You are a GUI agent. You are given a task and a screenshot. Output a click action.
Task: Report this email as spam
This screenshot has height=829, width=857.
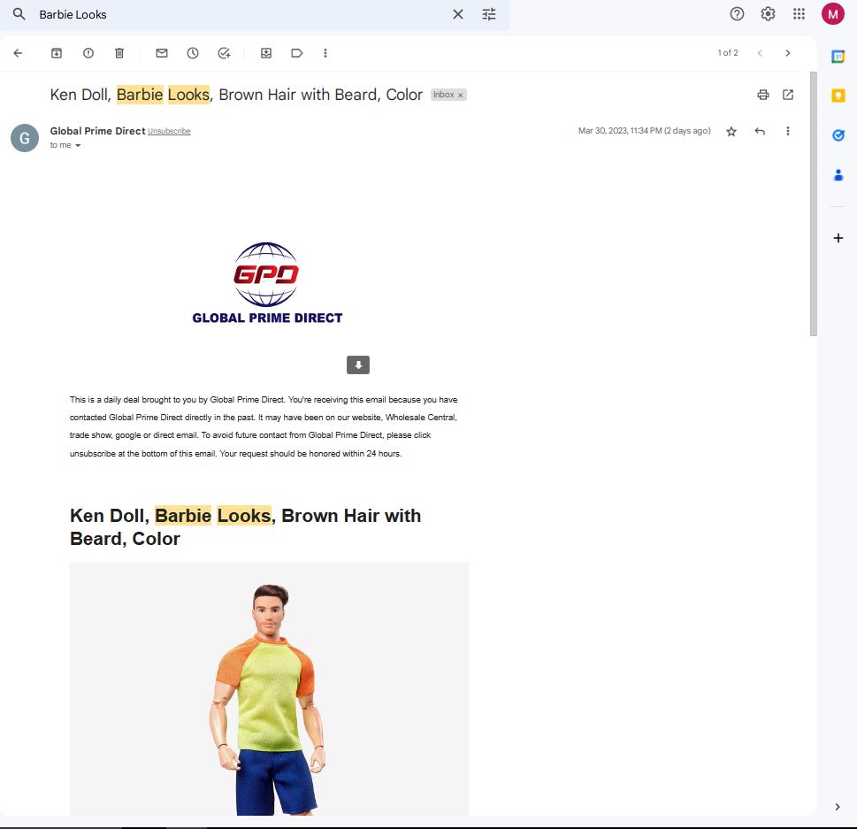tap(88, 53)
